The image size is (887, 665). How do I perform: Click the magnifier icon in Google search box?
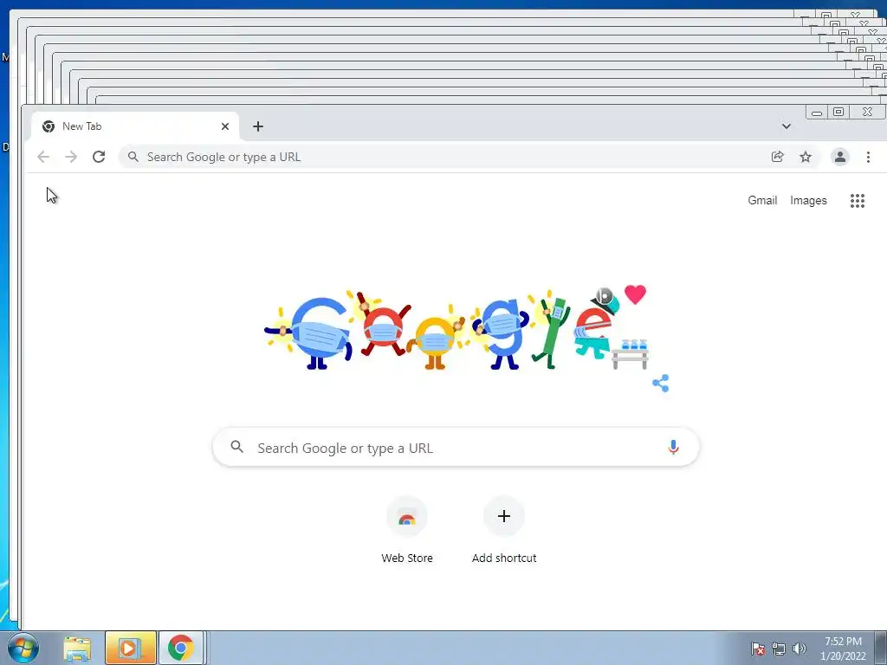click(x=237, y=447)
